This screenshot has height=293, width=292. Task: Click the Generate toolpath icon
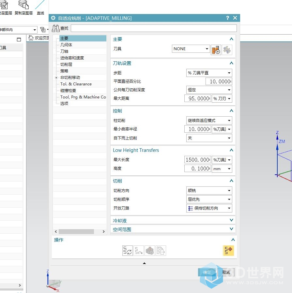127,250
